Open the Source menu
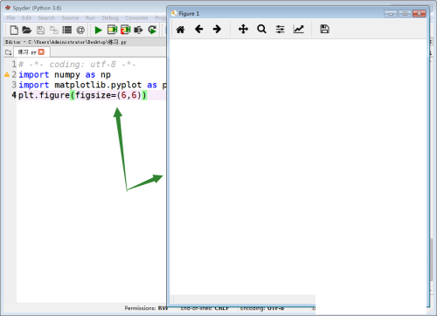 coord(70,18)
